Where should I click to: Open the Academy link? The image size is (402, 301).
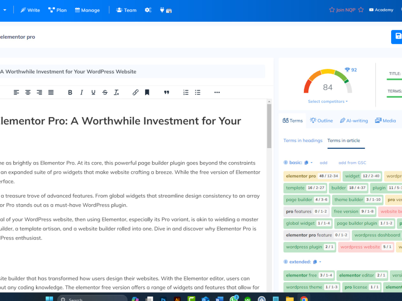[381, 10]
